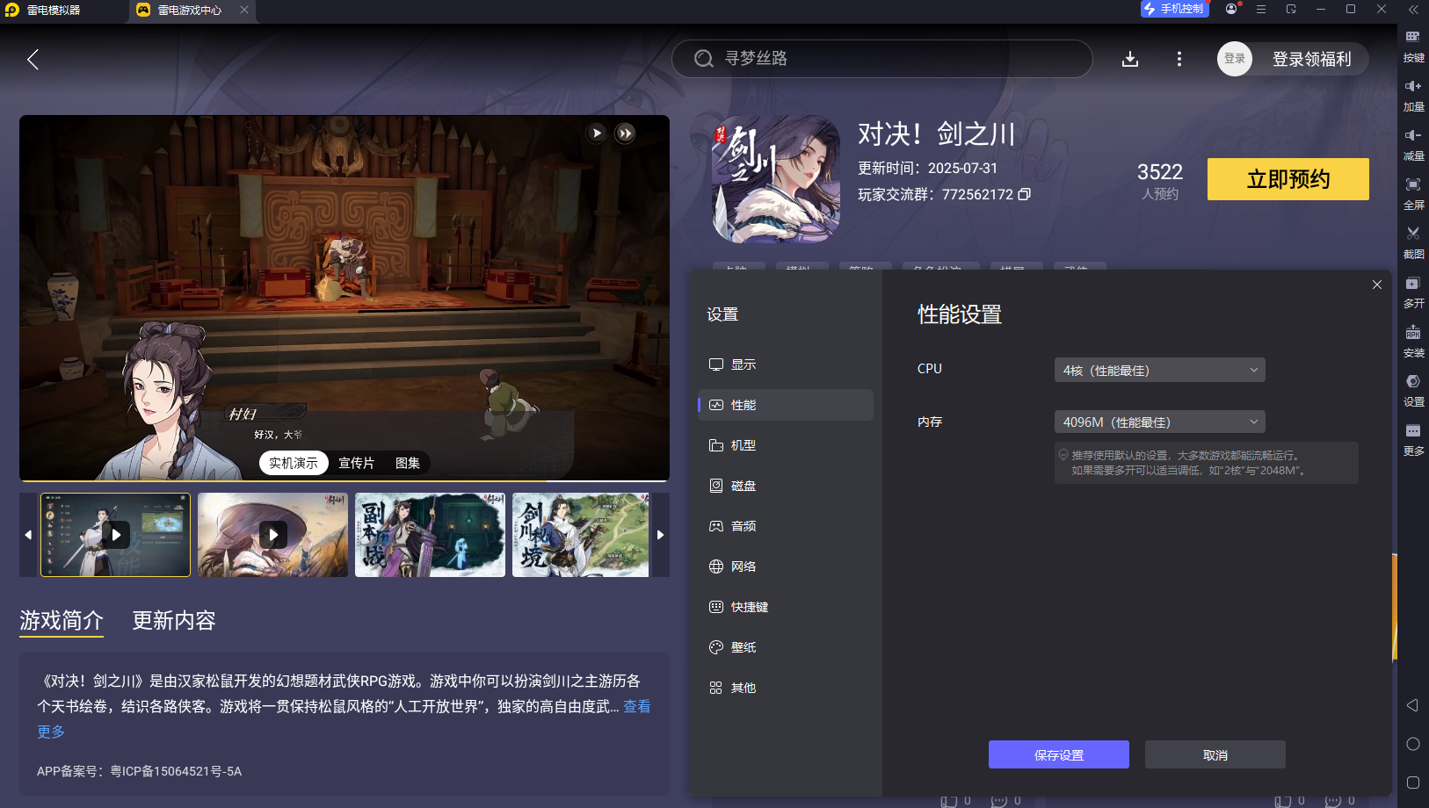Screen dimensions: 1429x808
Task: Click the video progress bar
Action: pyautogui.click(x=345, y=480)
